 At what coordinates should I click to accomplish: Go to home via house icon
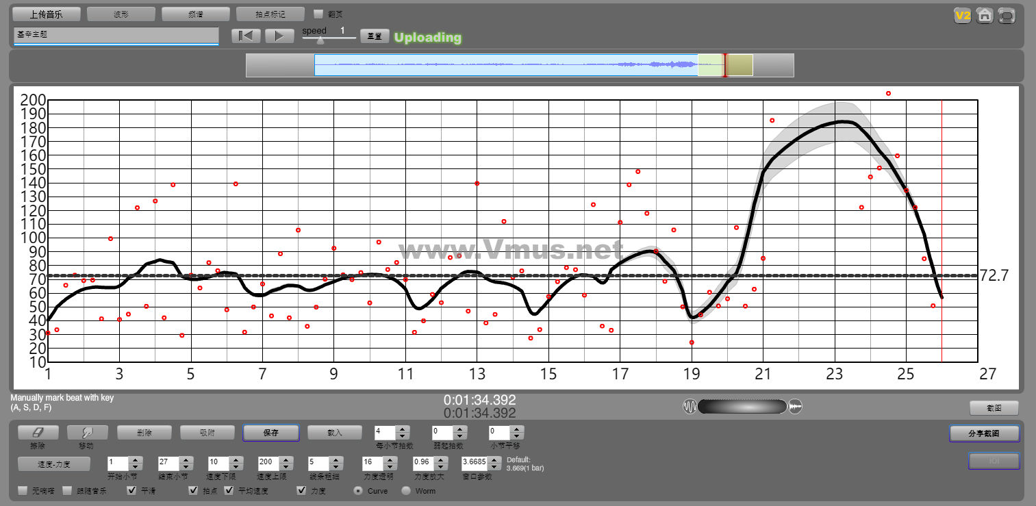[985, 16]
